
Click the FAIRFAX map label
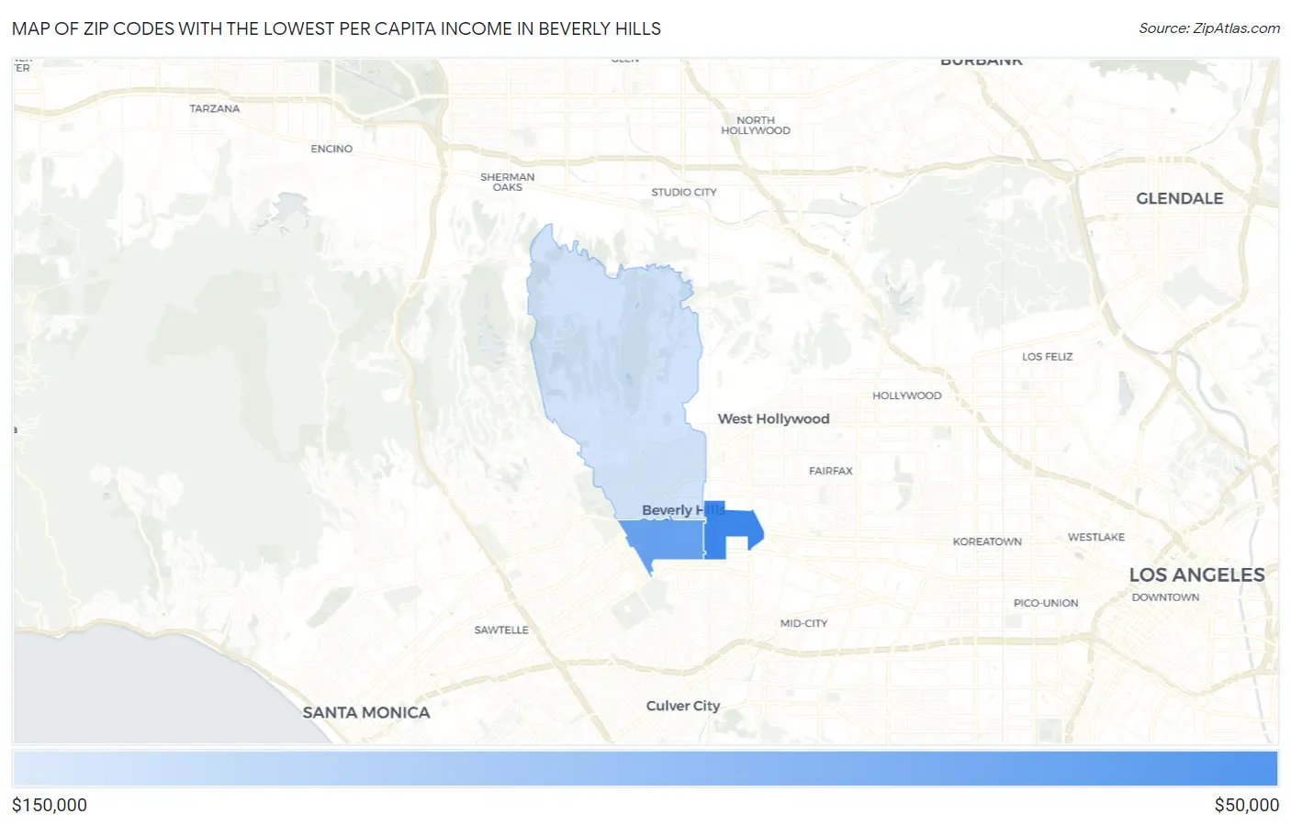coord(830,471)
